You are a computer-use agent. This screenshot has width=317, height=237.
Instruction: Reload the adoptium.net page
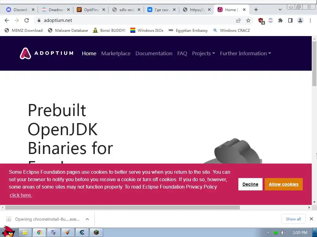click(x=27, y=20)
